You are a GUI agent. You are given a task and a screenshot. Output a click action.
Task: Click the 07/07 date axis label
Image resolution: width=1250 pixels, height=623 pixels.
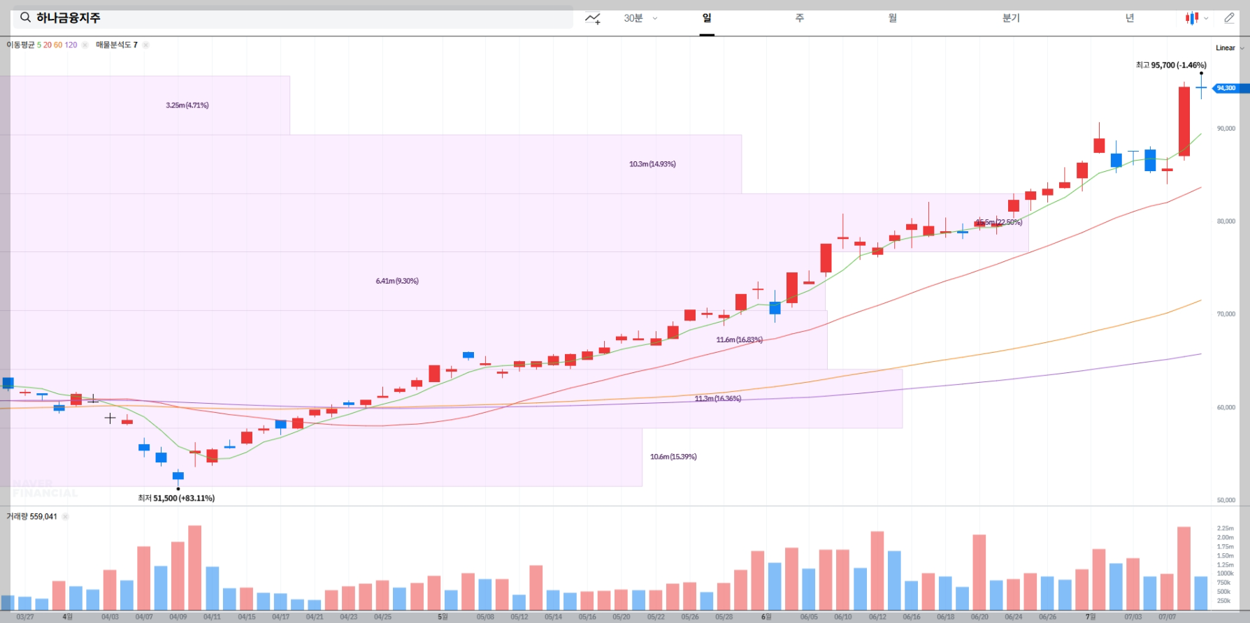tap(1168, 617)
